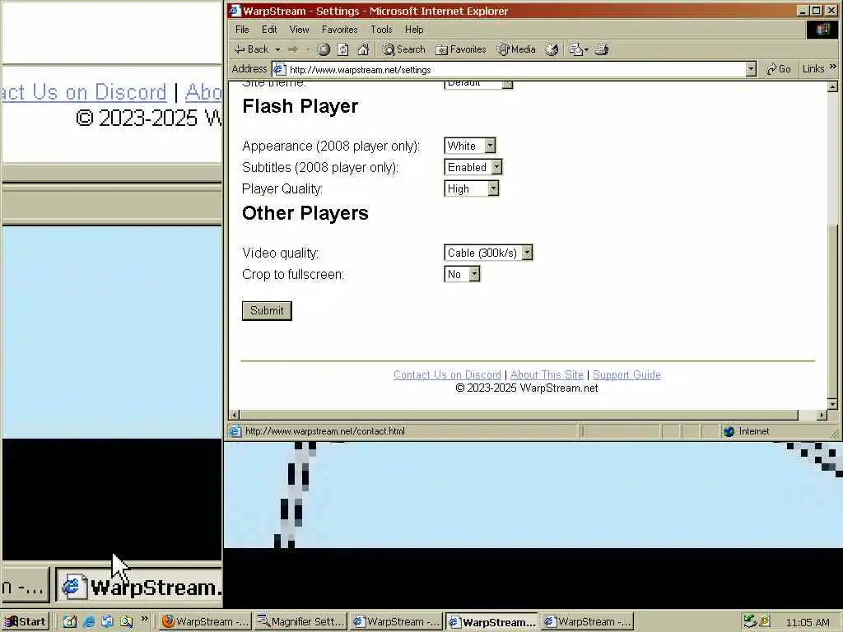
Task: Open the Appearance dropdown set to White
Action: point(469,146)
